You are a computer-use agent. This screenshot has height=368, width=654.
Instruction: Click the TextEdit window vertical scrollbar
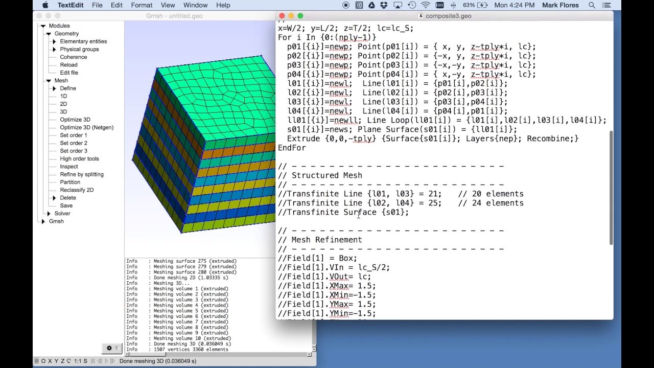click(x=611, y=188)
